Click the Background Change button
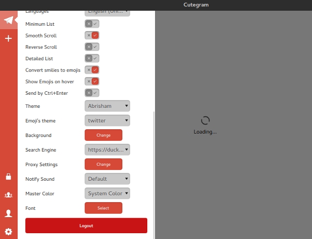This screenshot has width=312, height=239. click(x=103, y=135)
